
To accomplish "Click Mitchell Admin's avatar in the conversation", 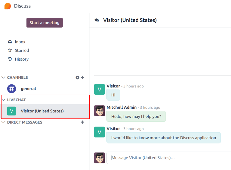I will 100,111.
